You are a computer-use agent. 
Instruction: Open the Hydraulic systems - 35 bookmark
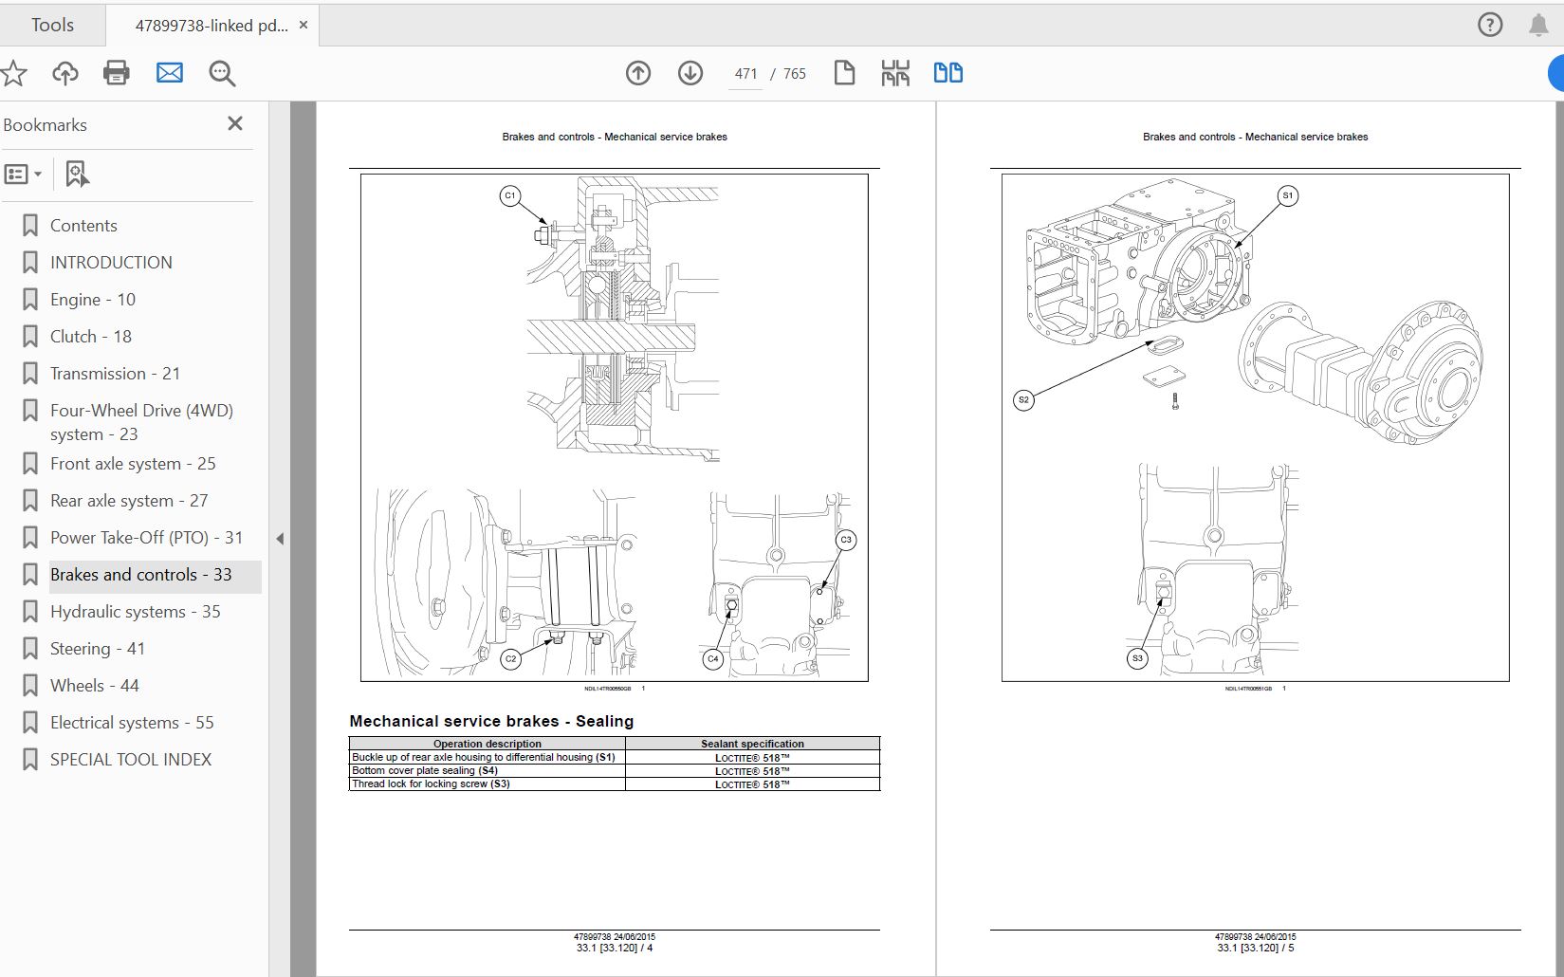(135, 611)
